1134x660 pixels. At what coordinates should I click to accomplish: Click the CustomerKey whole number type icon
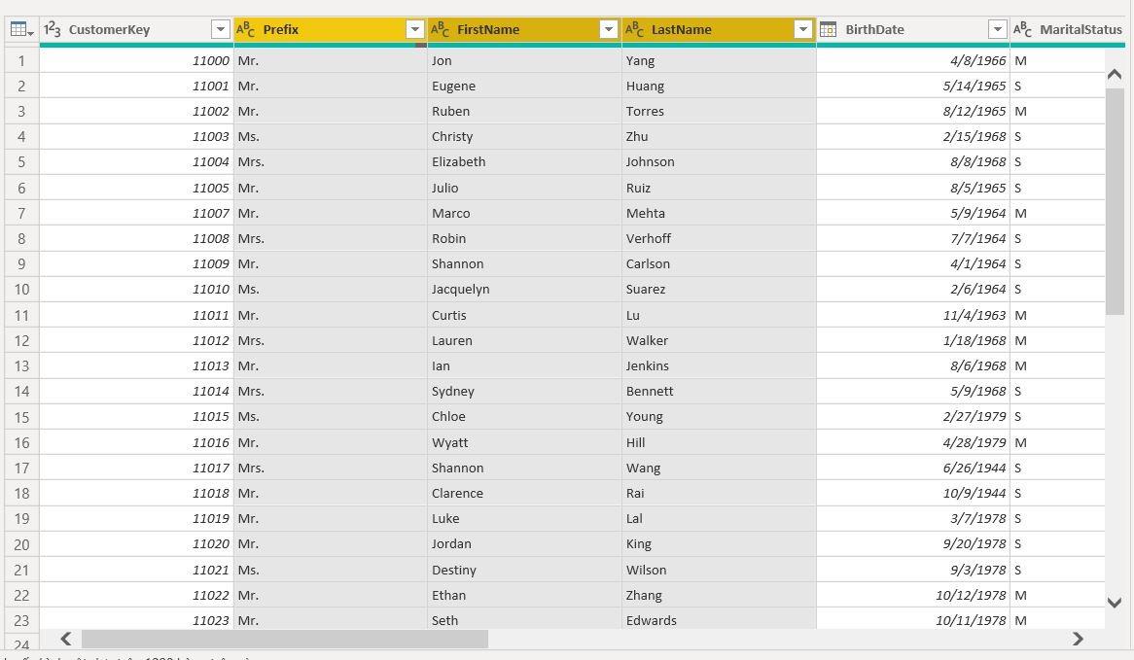53,30
